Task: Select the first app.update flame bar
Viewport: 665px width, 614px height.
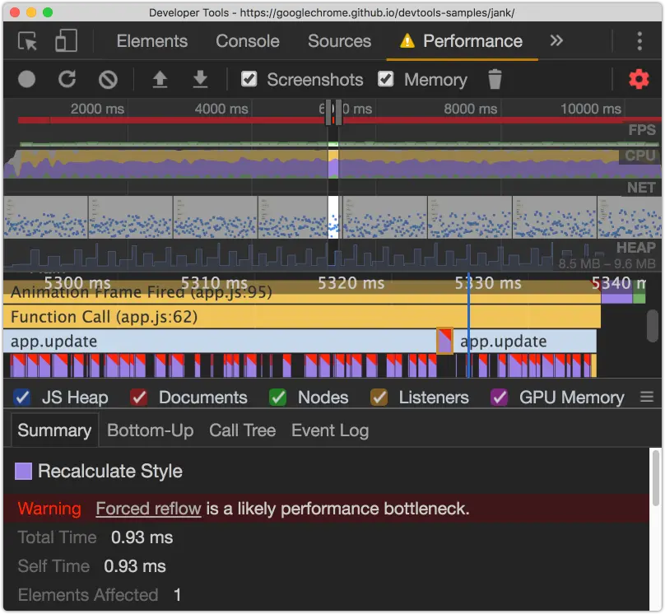Action: pyautogui.click(x=220, y=341)
